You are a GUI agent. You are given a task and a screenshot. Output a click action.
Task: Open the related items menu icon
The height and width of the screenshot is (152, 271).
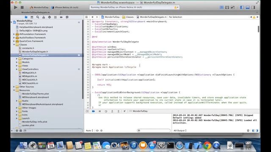(x=86, y=17)
